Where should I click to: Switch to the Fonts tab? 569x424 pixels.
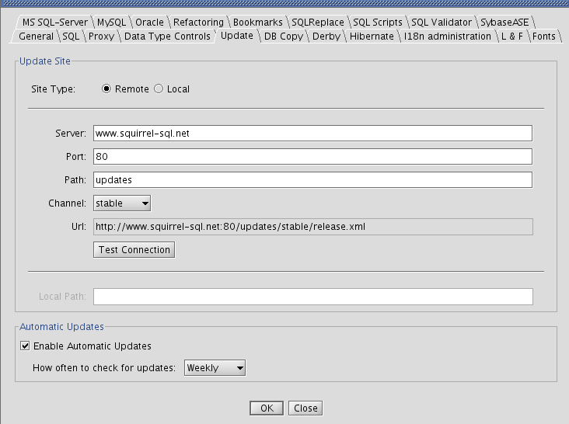pyautogui.click(x=544, y=36)
